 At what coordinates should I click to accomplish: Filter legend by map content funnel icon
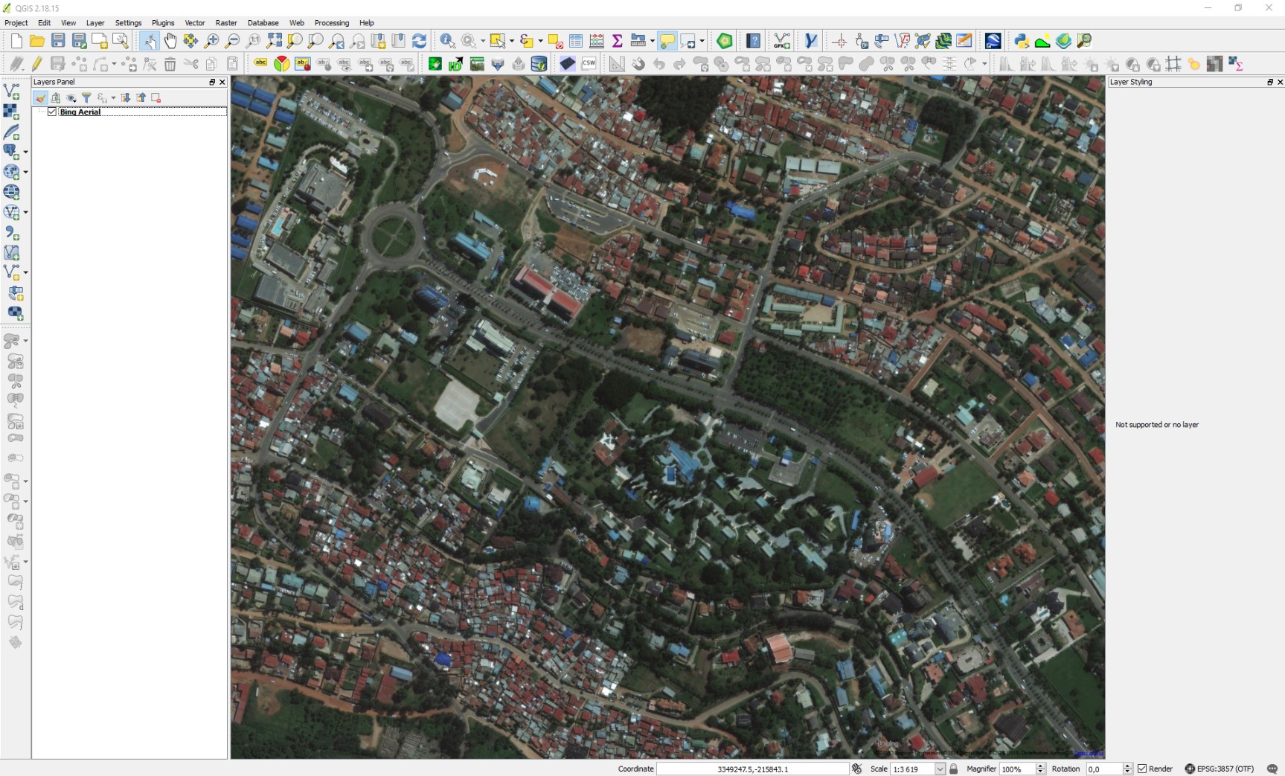86,97
